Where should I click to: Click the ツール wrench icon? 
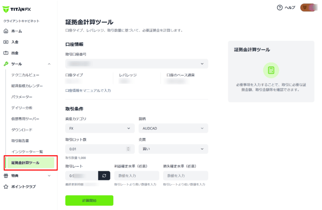pos(6,64)
